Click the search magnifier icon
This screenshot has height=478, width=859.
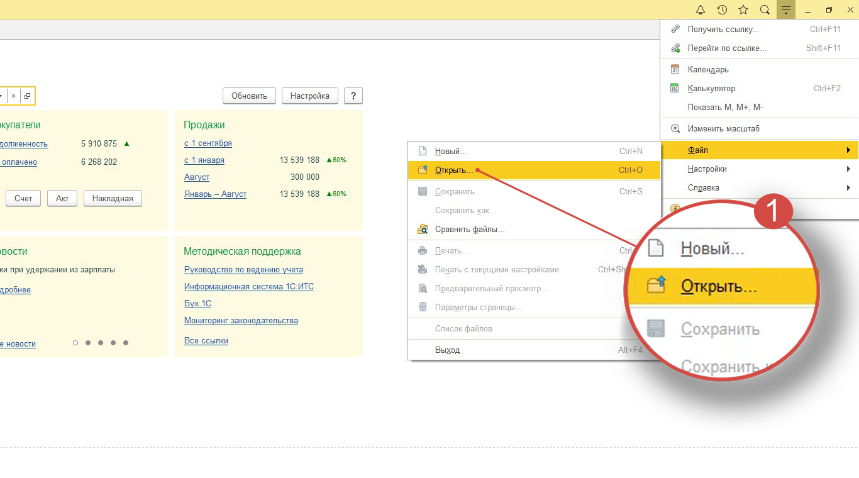coord(765,9)
